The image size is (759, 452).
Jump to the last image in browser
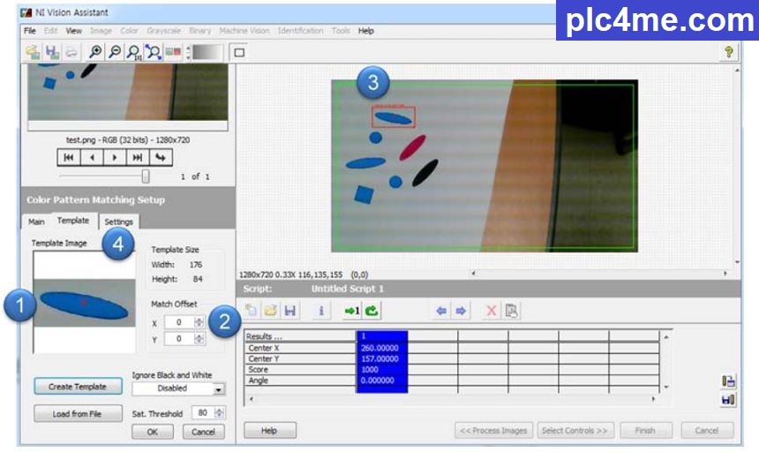click(x=137, y=157)
